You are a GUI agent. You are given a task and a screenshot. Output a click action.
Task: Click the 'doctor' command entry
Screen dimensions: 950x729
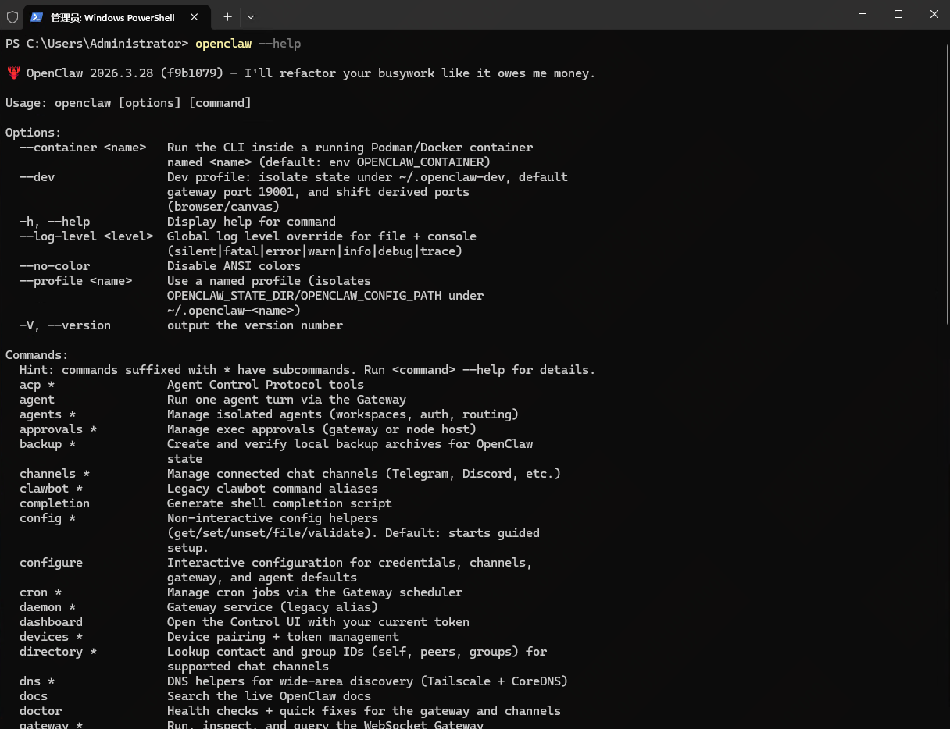pos(41,711)
